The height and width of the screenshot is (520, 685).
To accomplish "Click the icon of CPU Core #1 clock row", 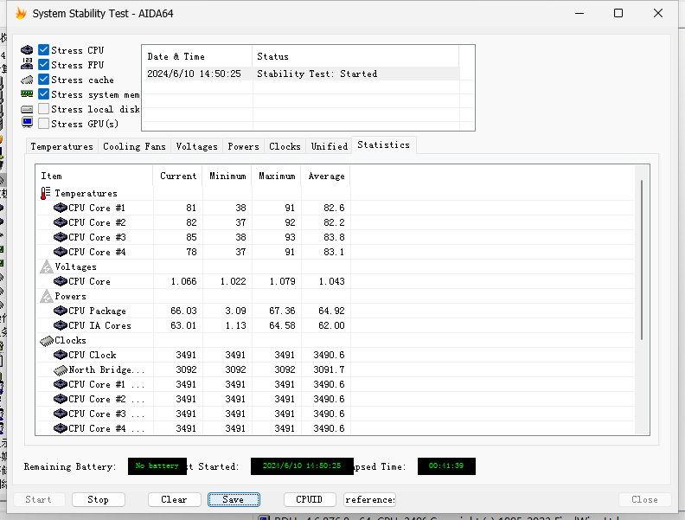I will pyautogui.click(x=61, y=384).
